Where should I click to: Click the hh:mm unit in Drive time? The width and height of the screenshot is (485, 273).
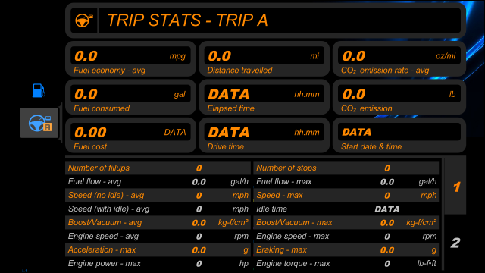[x=307, y=132]
